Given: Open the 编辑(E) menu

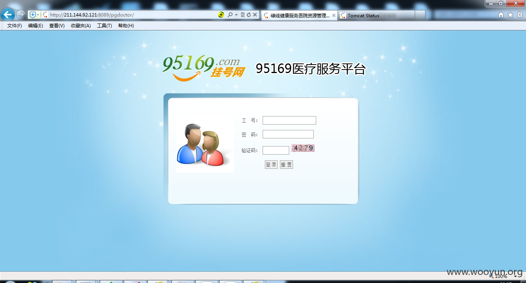Looking at the screenshot, I should click(x=35, y=26).
